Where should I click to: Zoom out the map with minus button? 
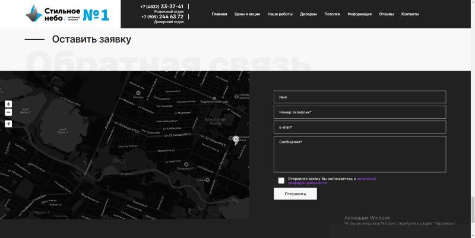tap(8, 112)
